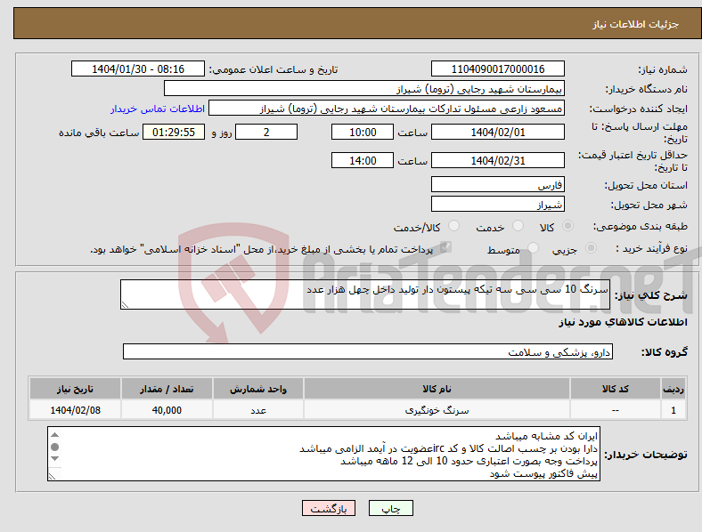Screen dimensions: 702x532
Task: Click the price validity time 14:00
Action: (363, 160)
